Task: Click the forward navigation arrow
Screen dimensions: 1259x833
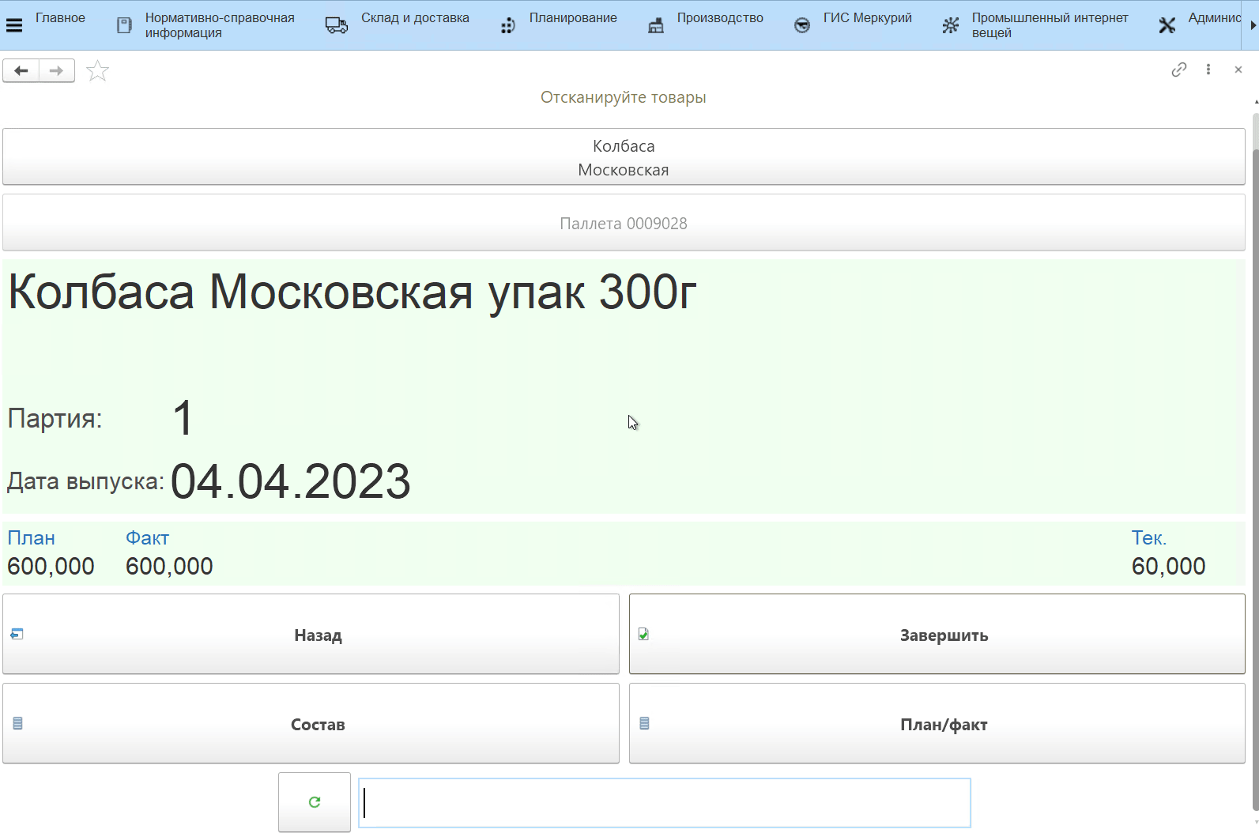Action: coord(56,71)
